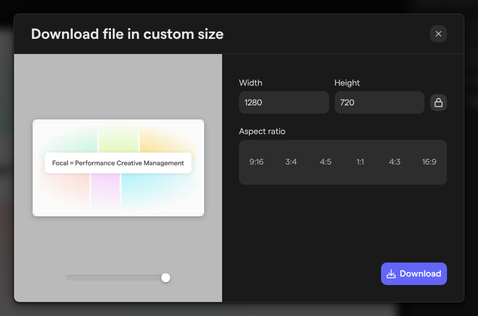
Task: Click 'Focal = Performance Creative Management' text
Action: (x=118, y=163)
